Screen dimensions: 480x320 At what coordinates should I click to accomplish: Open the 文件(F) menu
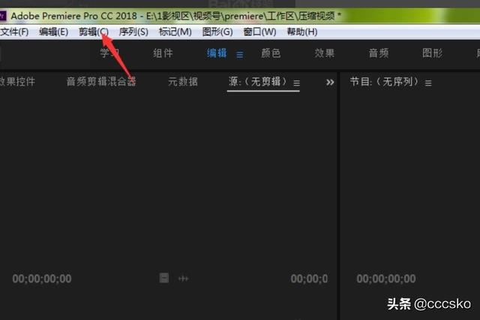tap(14, 32)
